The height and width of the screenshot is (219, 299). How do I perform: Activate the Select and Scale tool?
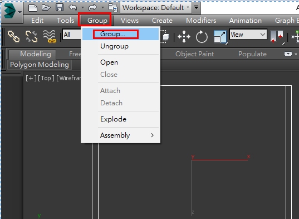pyautogui.click(x=220, y=37)
